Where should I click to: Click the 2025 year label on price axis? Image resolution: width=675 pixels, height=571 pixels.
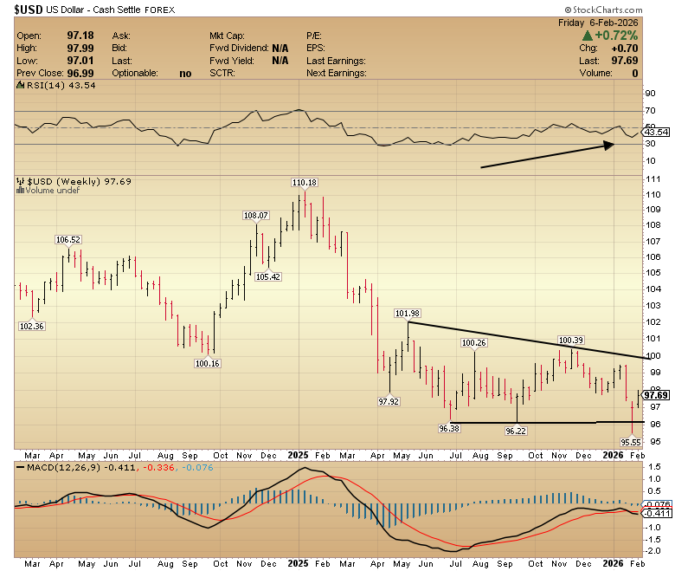298,455
